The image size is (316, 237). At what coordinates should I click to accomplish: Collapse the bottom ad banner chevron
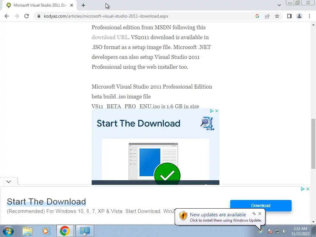9,181
